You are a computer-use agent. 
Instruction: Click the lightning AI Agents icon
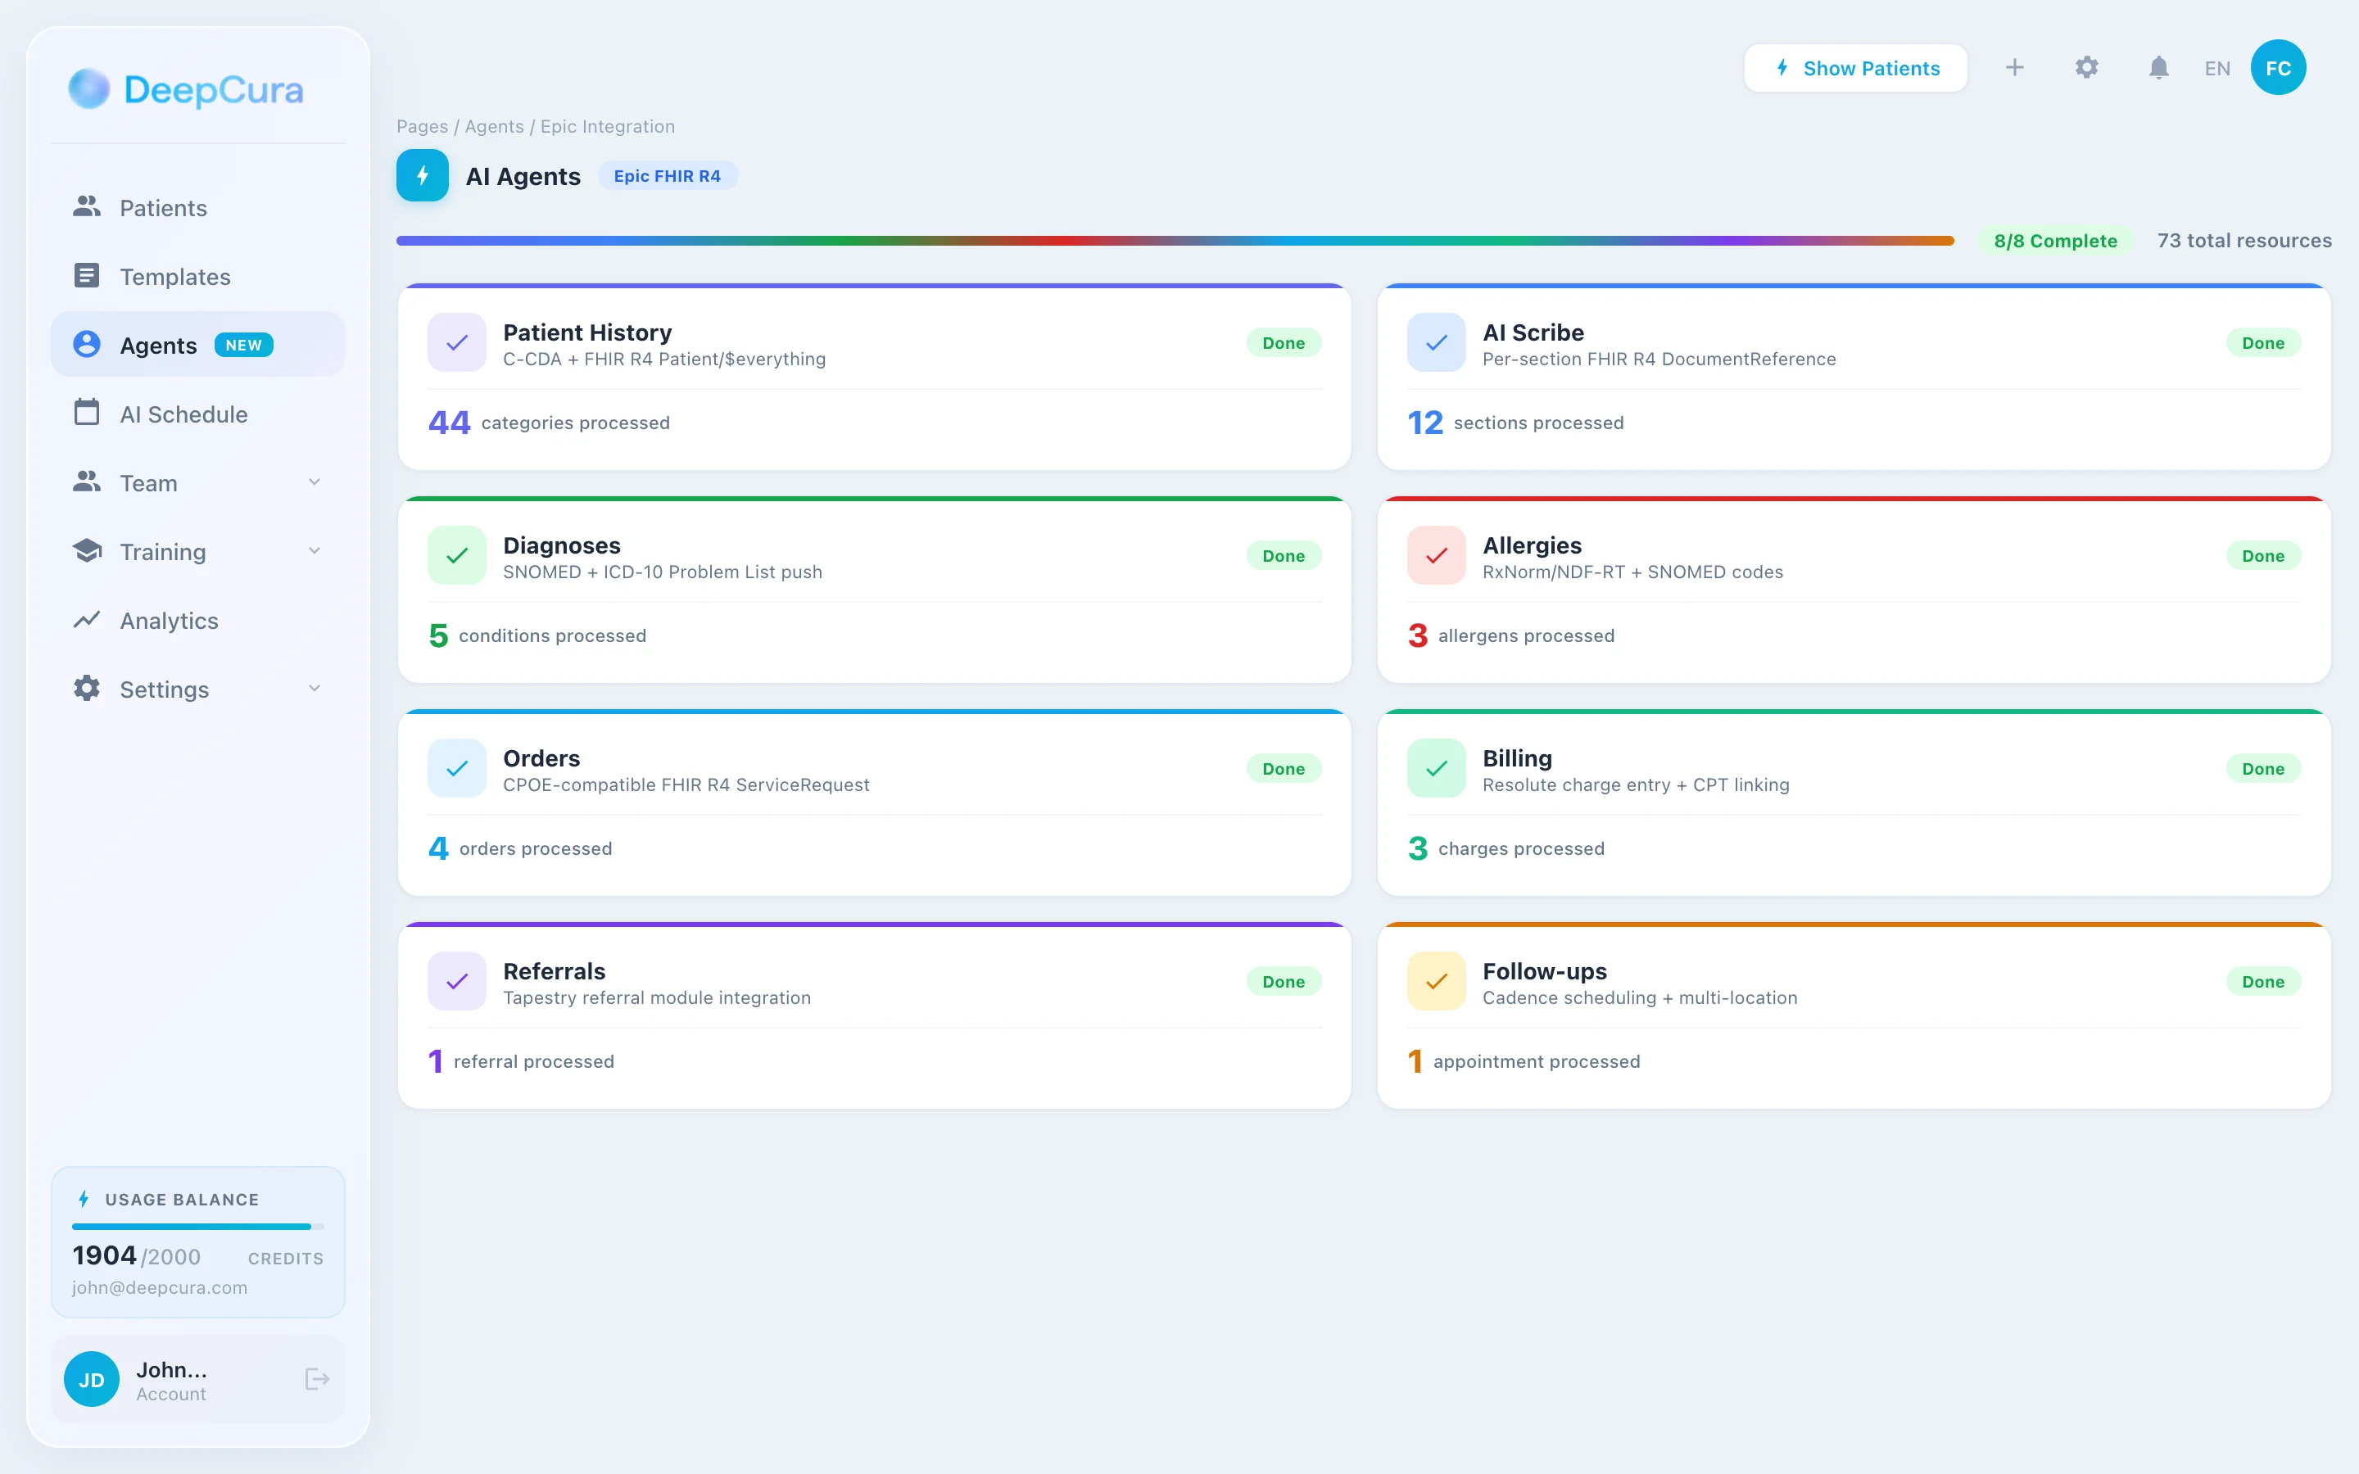(422, 175)
